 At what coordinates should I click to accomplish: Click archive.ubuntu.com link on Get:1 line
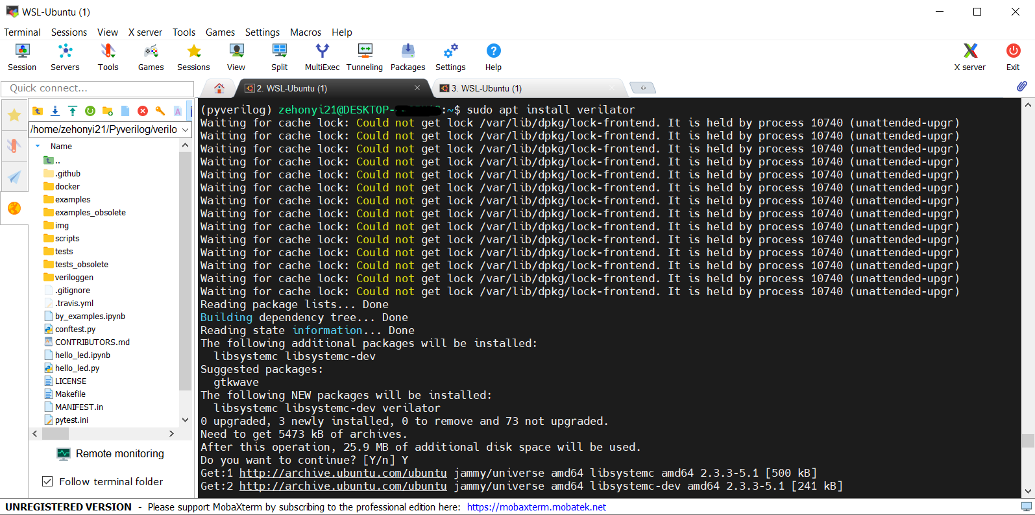pyautogui.click(x=343, y=473)
